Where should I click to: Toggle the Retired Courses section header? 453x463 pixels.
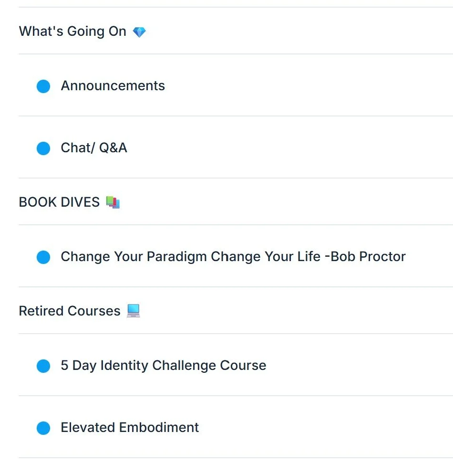pyautogui.click(x=236, y=311)
